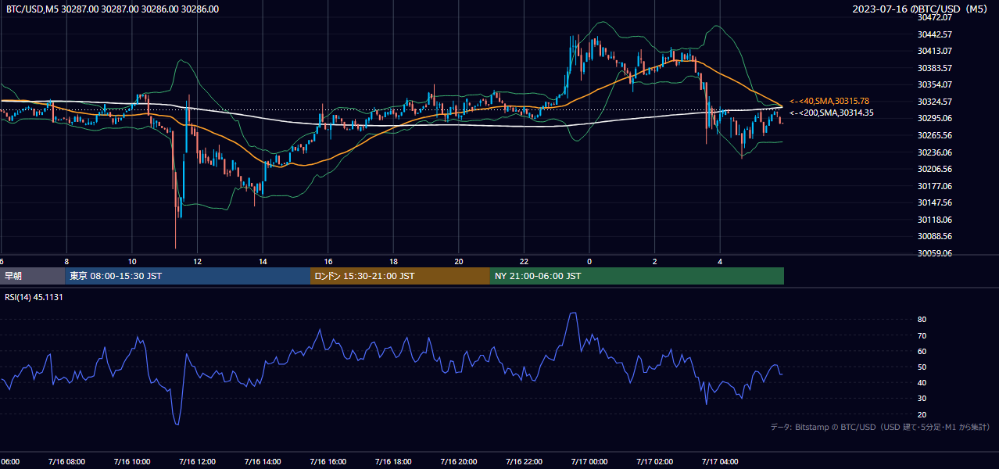Click price axis value 30059.06

click(x=935, y=253)
